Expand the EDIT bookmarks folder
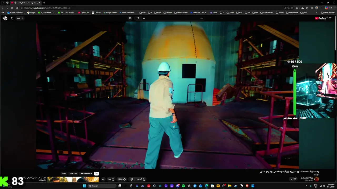Screen dimensions: 337x189 coord(239,13)
